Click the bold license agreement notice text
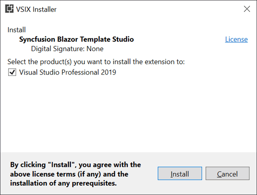The width and height of the screenshot is (257, 195). [75, 174]
